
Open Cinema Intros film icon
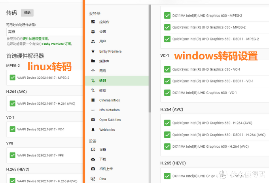pyautogui.click(x=93, y=100)
